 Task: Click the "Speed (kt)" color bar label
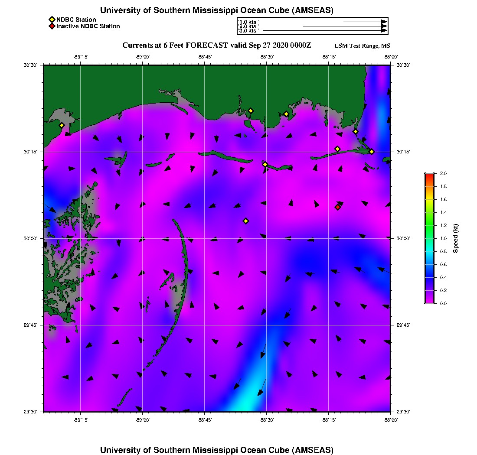tap(455, 238)
